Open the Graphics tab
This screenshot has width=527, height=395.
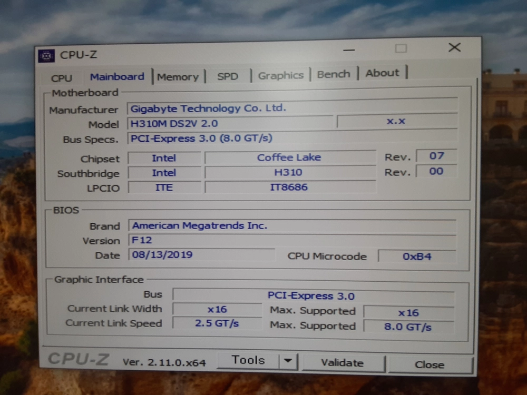(281, 75)
